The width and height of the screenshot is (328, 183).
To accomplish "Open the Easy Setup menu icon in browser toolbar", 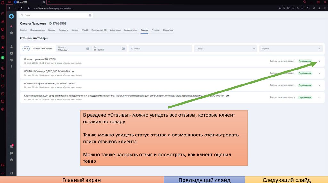I will [325, 8].
